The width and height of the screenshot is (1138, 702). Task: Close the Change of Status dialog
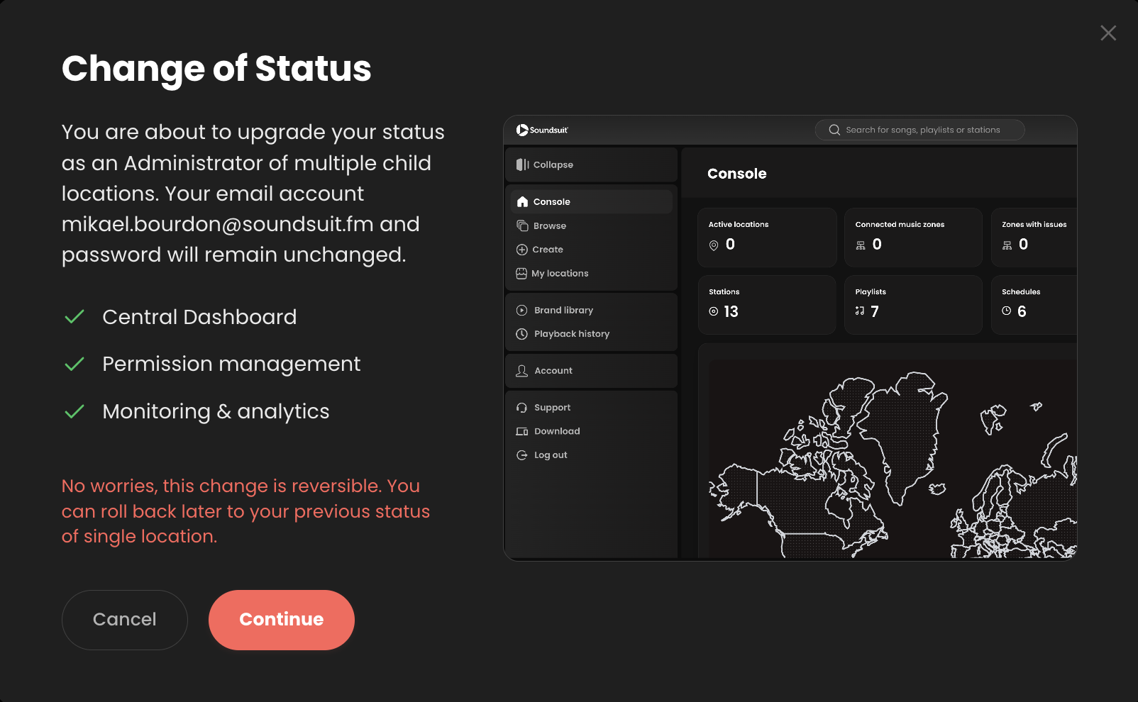coord(1108,33)
